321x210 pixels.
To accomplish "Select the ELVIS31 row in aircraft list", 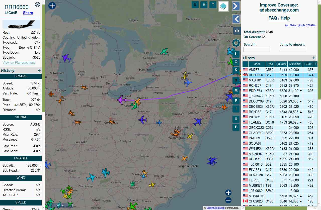I will pos(280,170).
